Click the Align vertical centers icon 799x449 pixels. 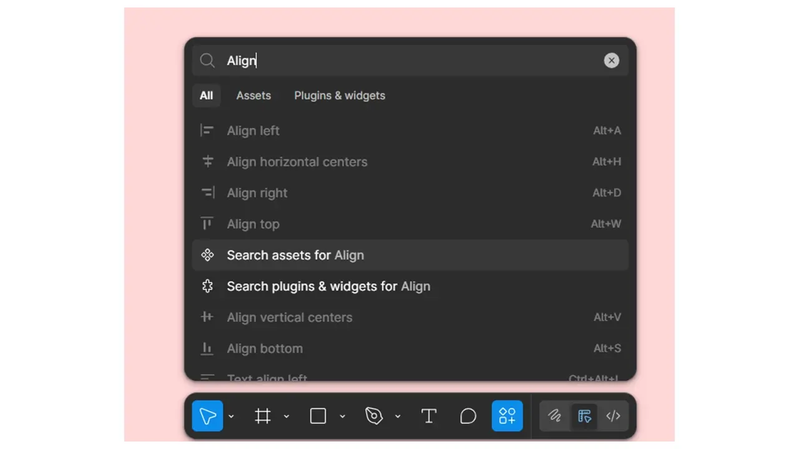[207, 317]
